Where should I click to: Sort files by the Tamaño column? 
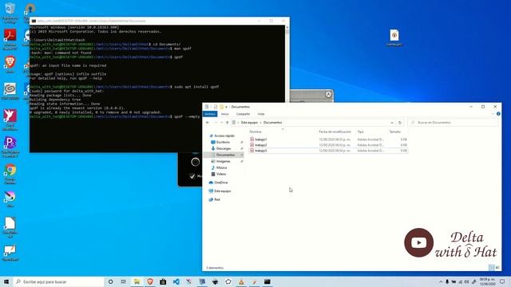[x=395, y=132]
